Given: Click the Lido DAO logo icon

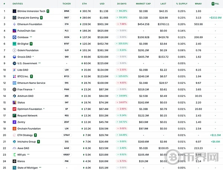Looking at the screenshot, I should click(14, 70).
